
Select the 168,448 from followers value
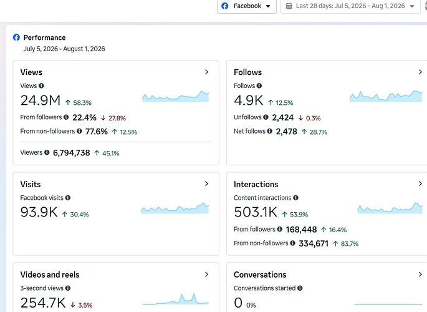coord(301,230)
